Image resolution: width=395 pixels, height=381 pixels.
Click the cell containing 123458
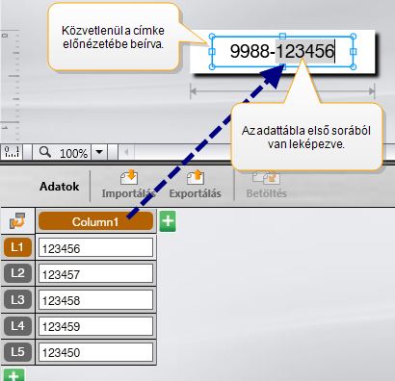pyautogui.click(x=95, y=300)
